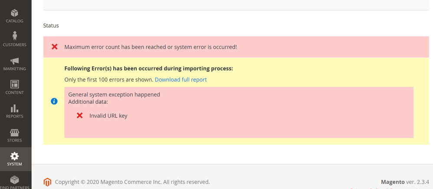Image resolution: width=433 pixels, height=189 pixels.
Task: Click the Invalid URL key error text
Action: [108, 116]
